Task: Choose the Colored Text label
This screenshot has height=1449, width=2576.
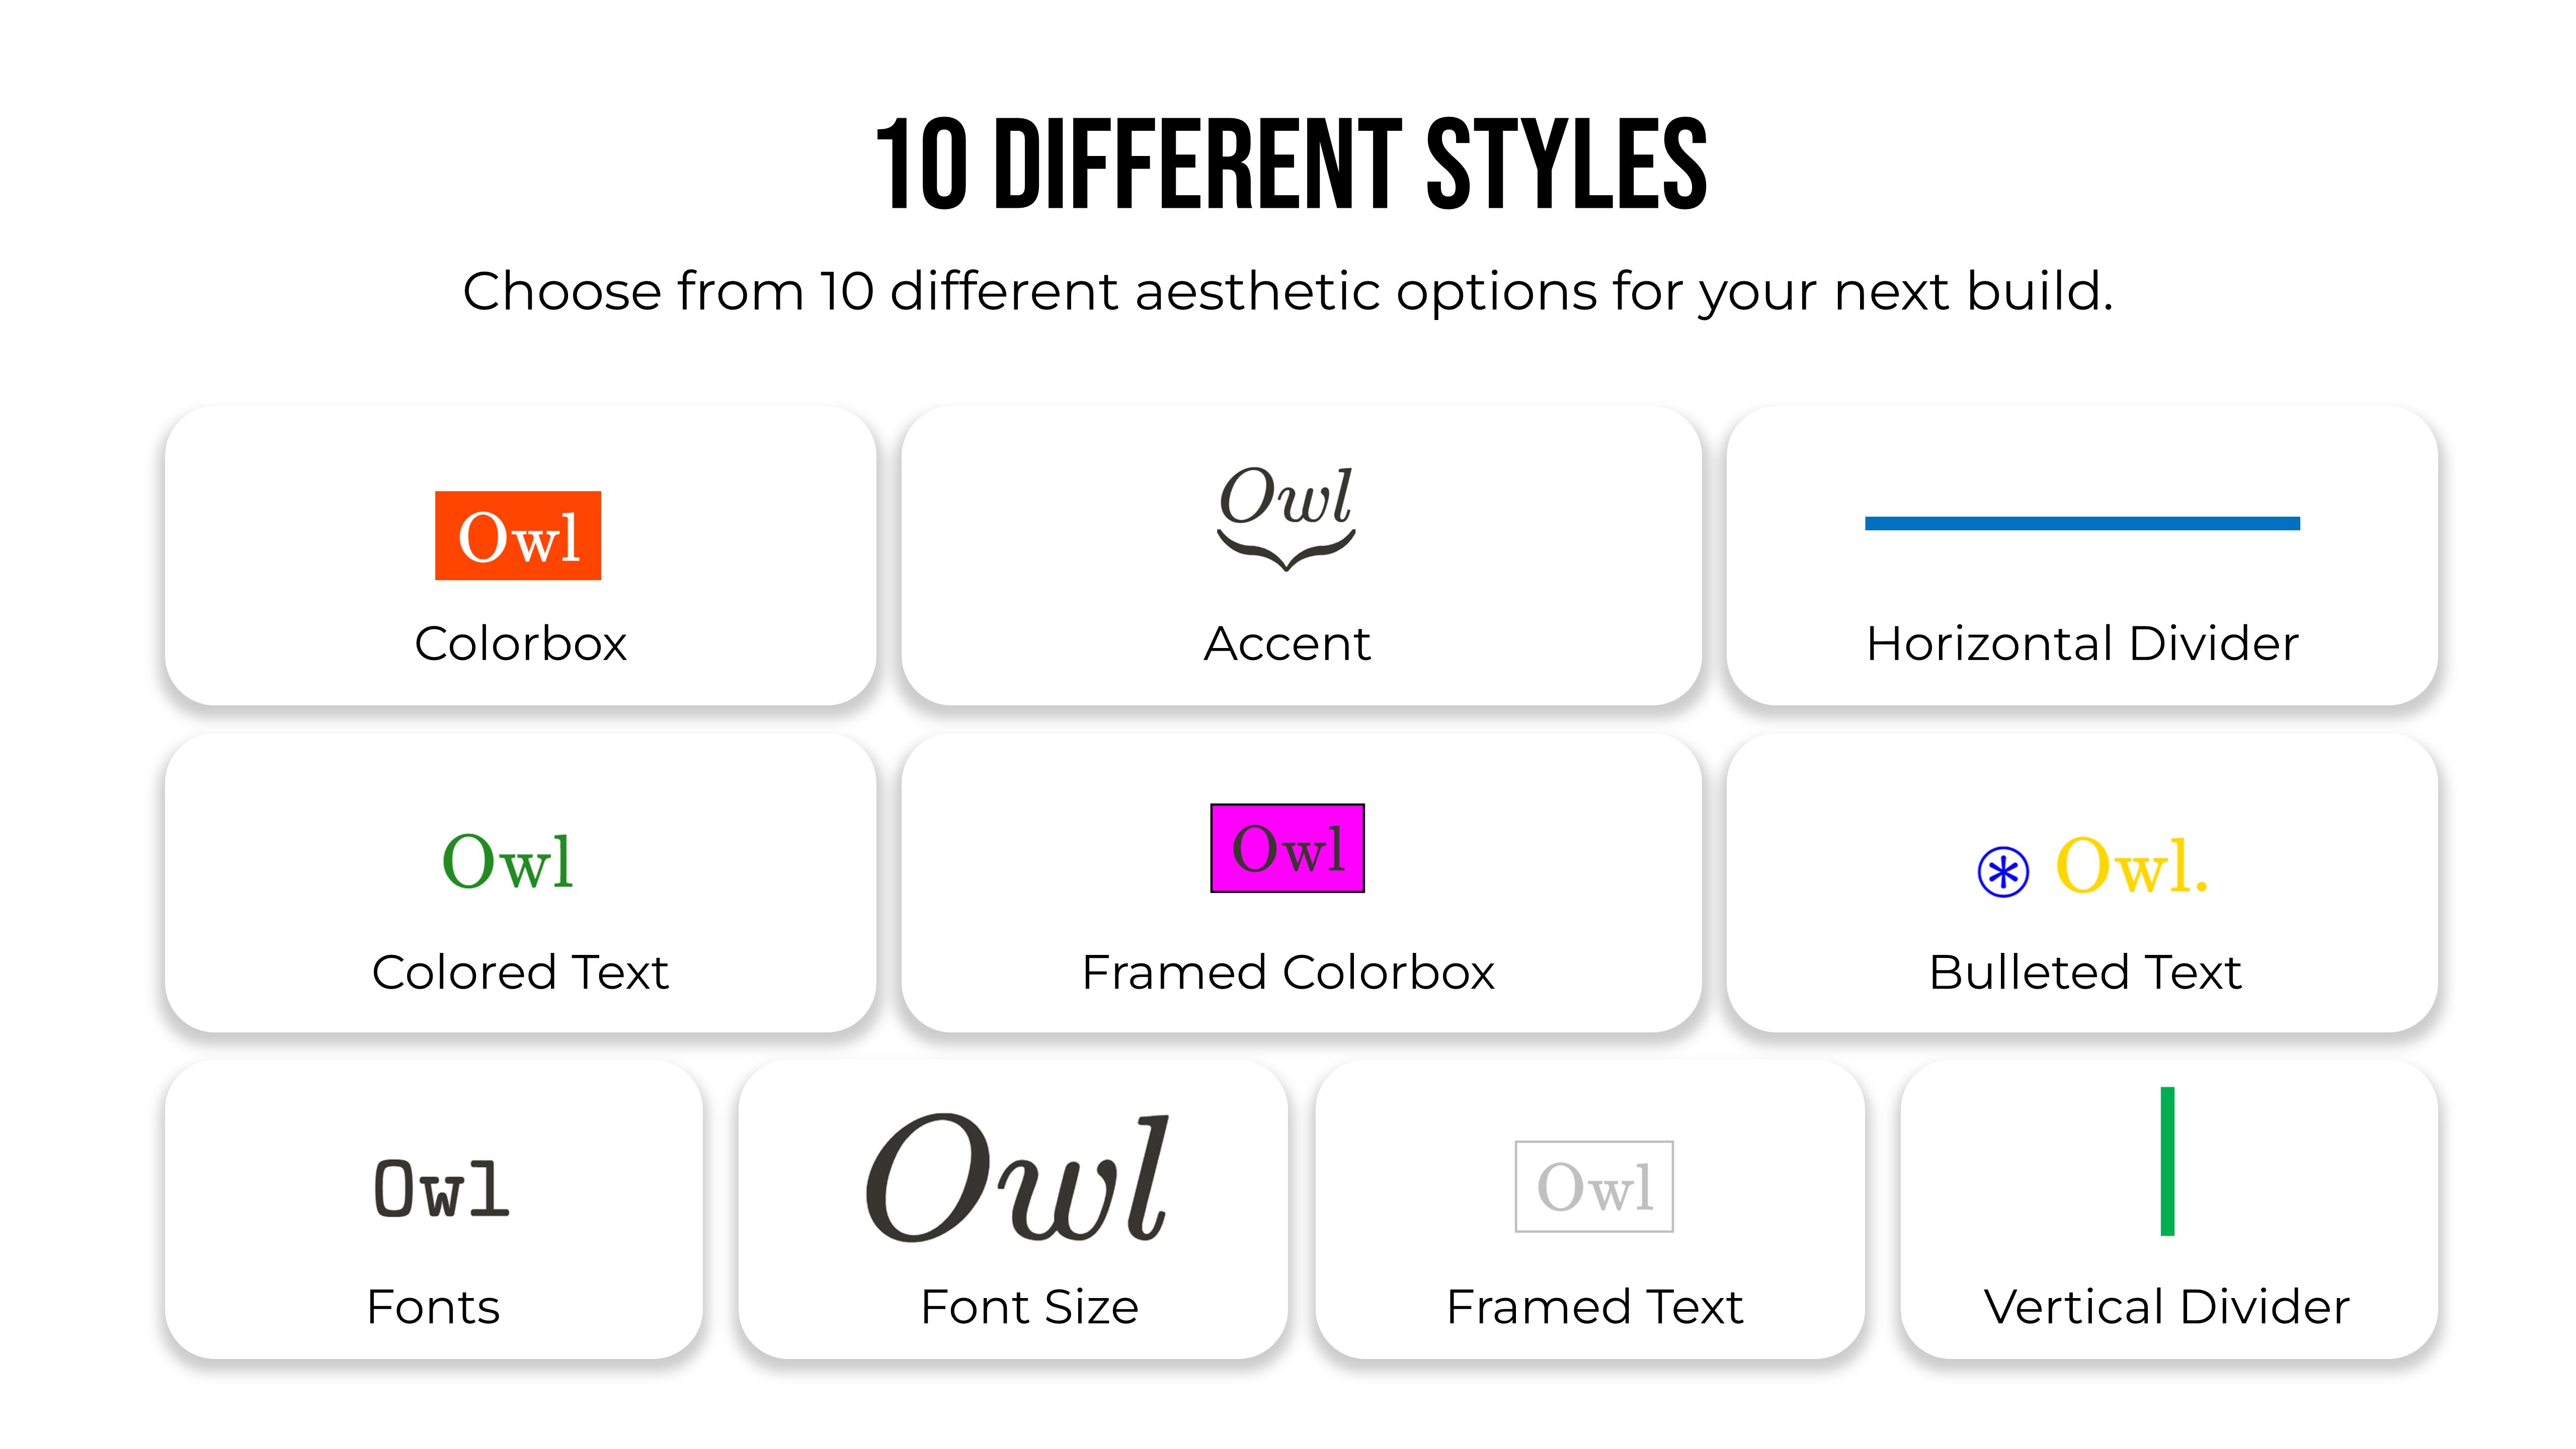Action: [x=520, y=972]
